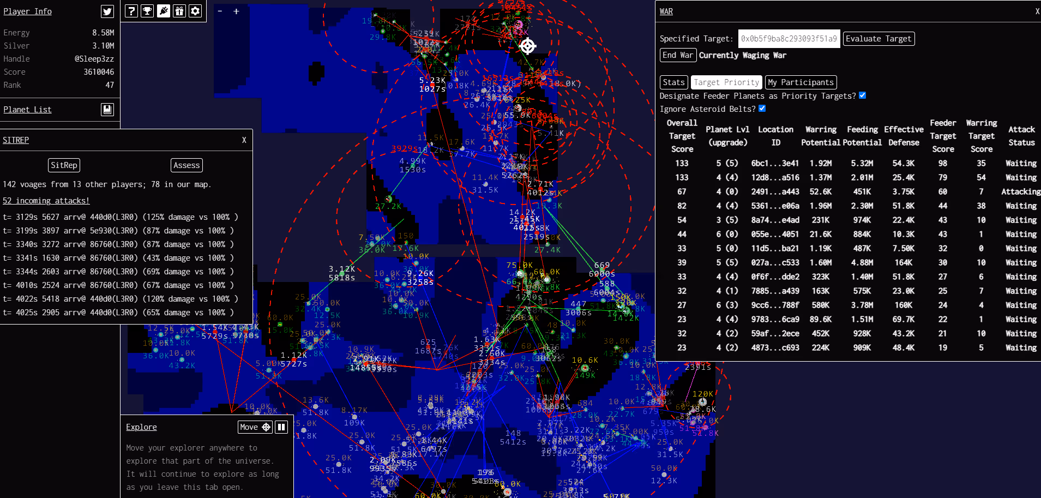Image resolution: width=1041 pixels, height=498 pixels.
Task: Uncheck Ignore Asteroid Belts checkbox
Action: [762, 109]
